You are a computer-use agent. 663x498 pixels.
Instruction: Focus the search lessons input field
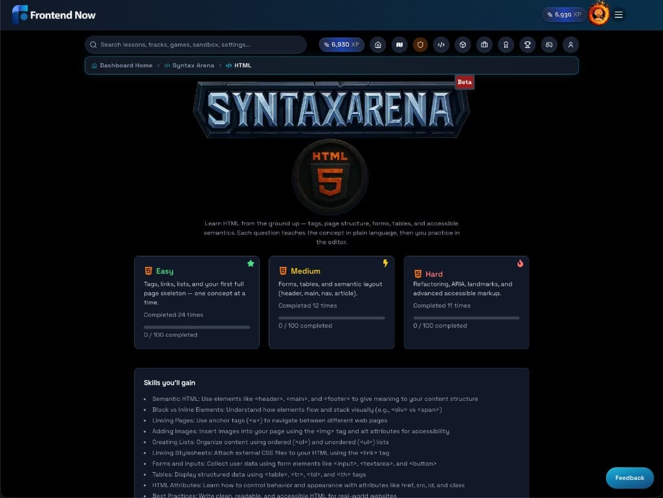[196, 45]
